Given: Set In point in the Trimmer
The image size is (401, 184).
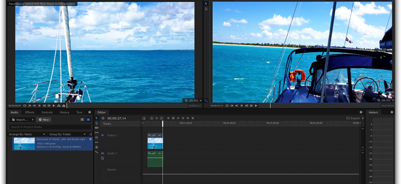Looking at the screenshot, I should [29, 106].
